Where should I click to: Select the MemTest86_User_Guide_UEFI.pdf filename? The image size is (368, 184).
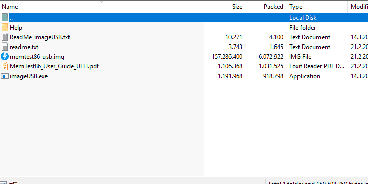[54, 66]
